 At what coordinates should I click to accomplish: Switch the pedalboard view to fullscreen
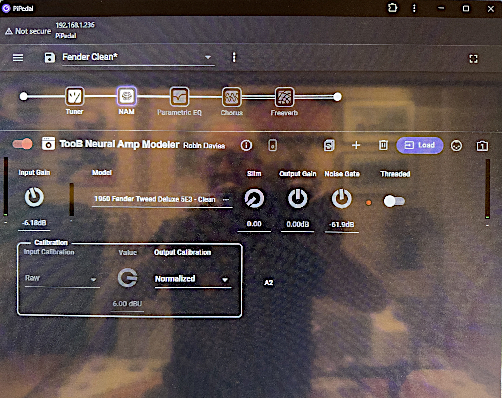(473, 59)
